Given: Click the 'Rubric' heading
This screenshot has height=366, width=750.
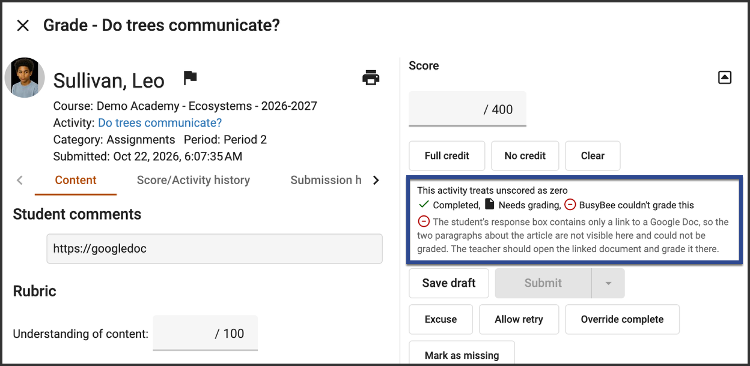Looking at the screenshot, I should [34, 292].
